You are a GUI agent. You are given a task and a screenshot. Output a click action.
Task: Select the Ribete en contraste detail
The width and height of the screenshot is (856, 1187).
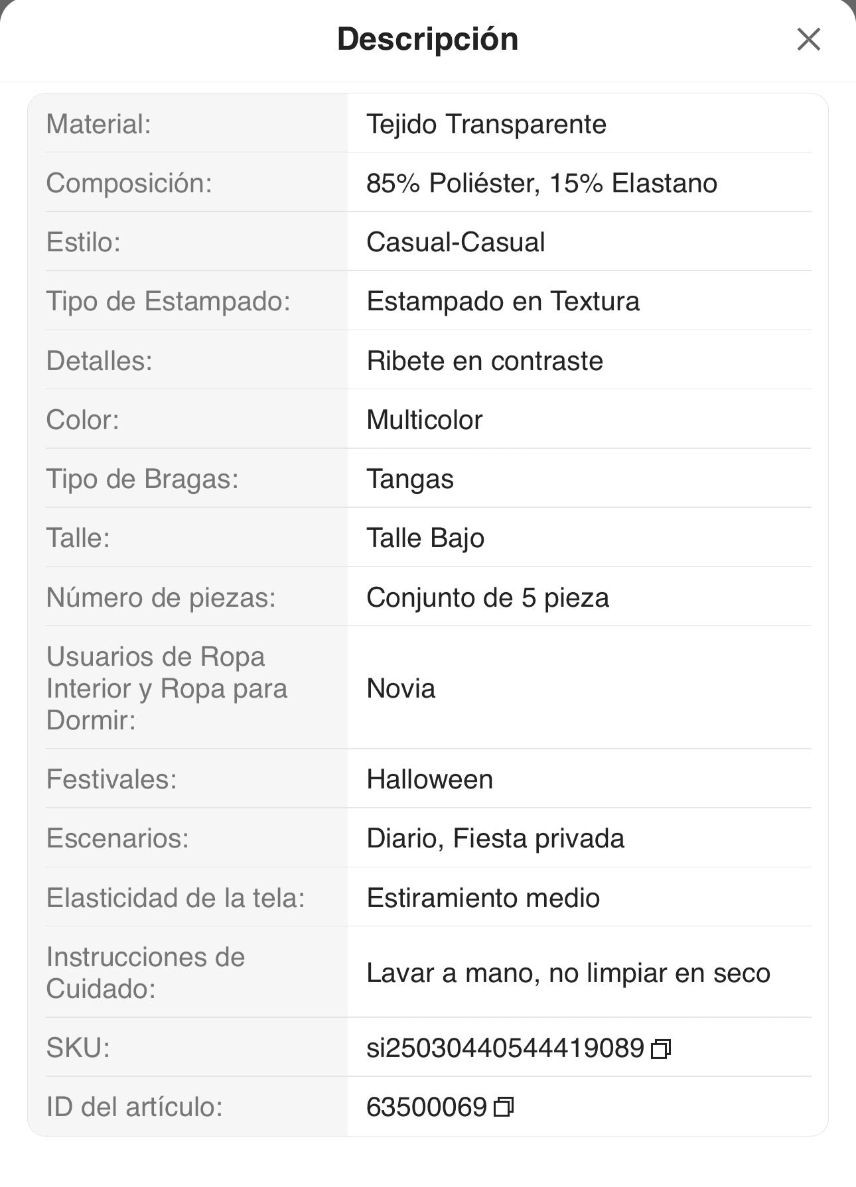click(x=484, y=361)
